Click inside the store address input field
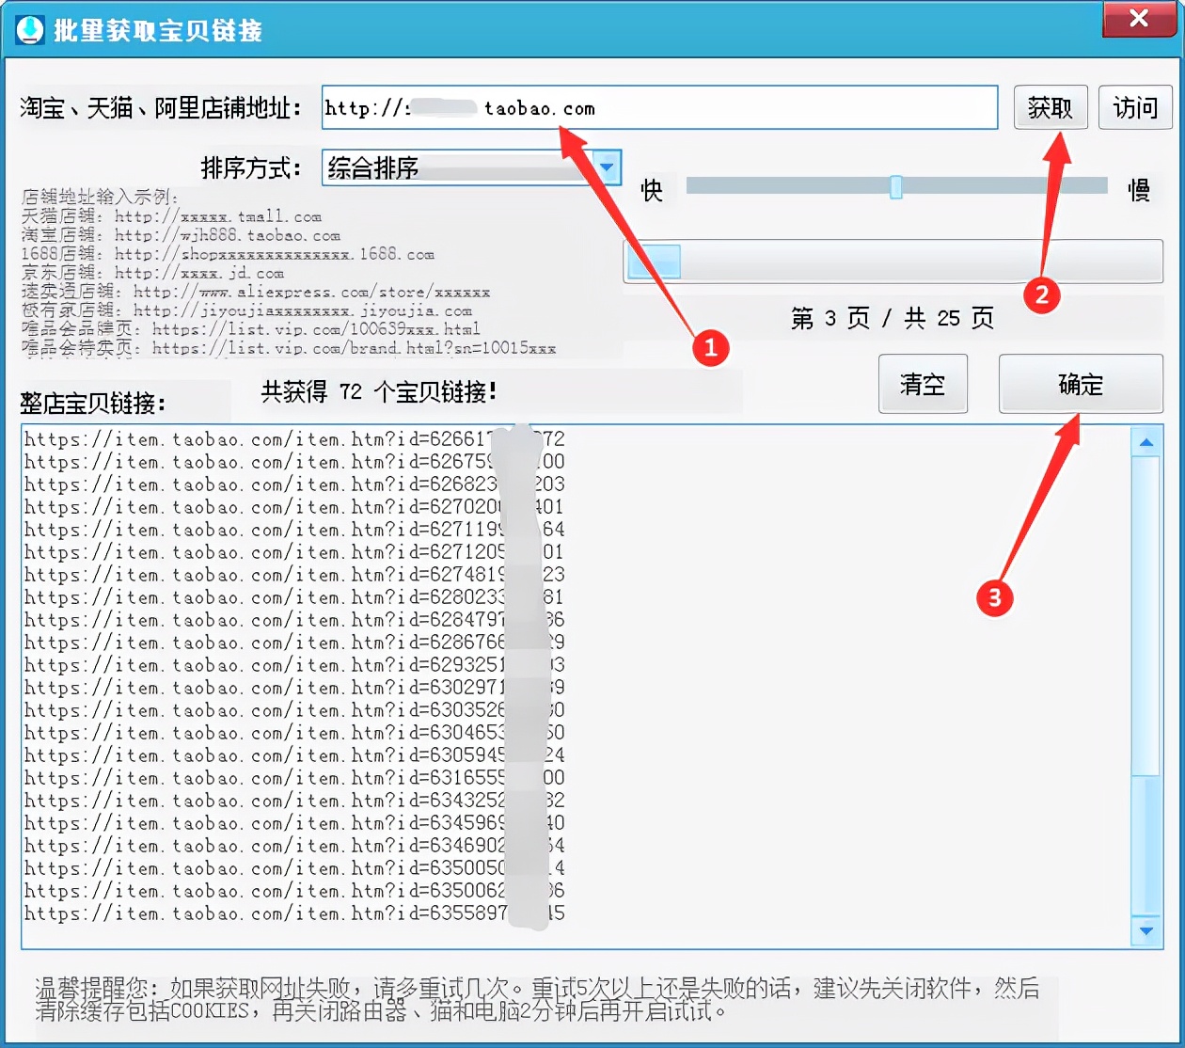This screenshot has height=1048, width=1185. (x=658, y=107)
